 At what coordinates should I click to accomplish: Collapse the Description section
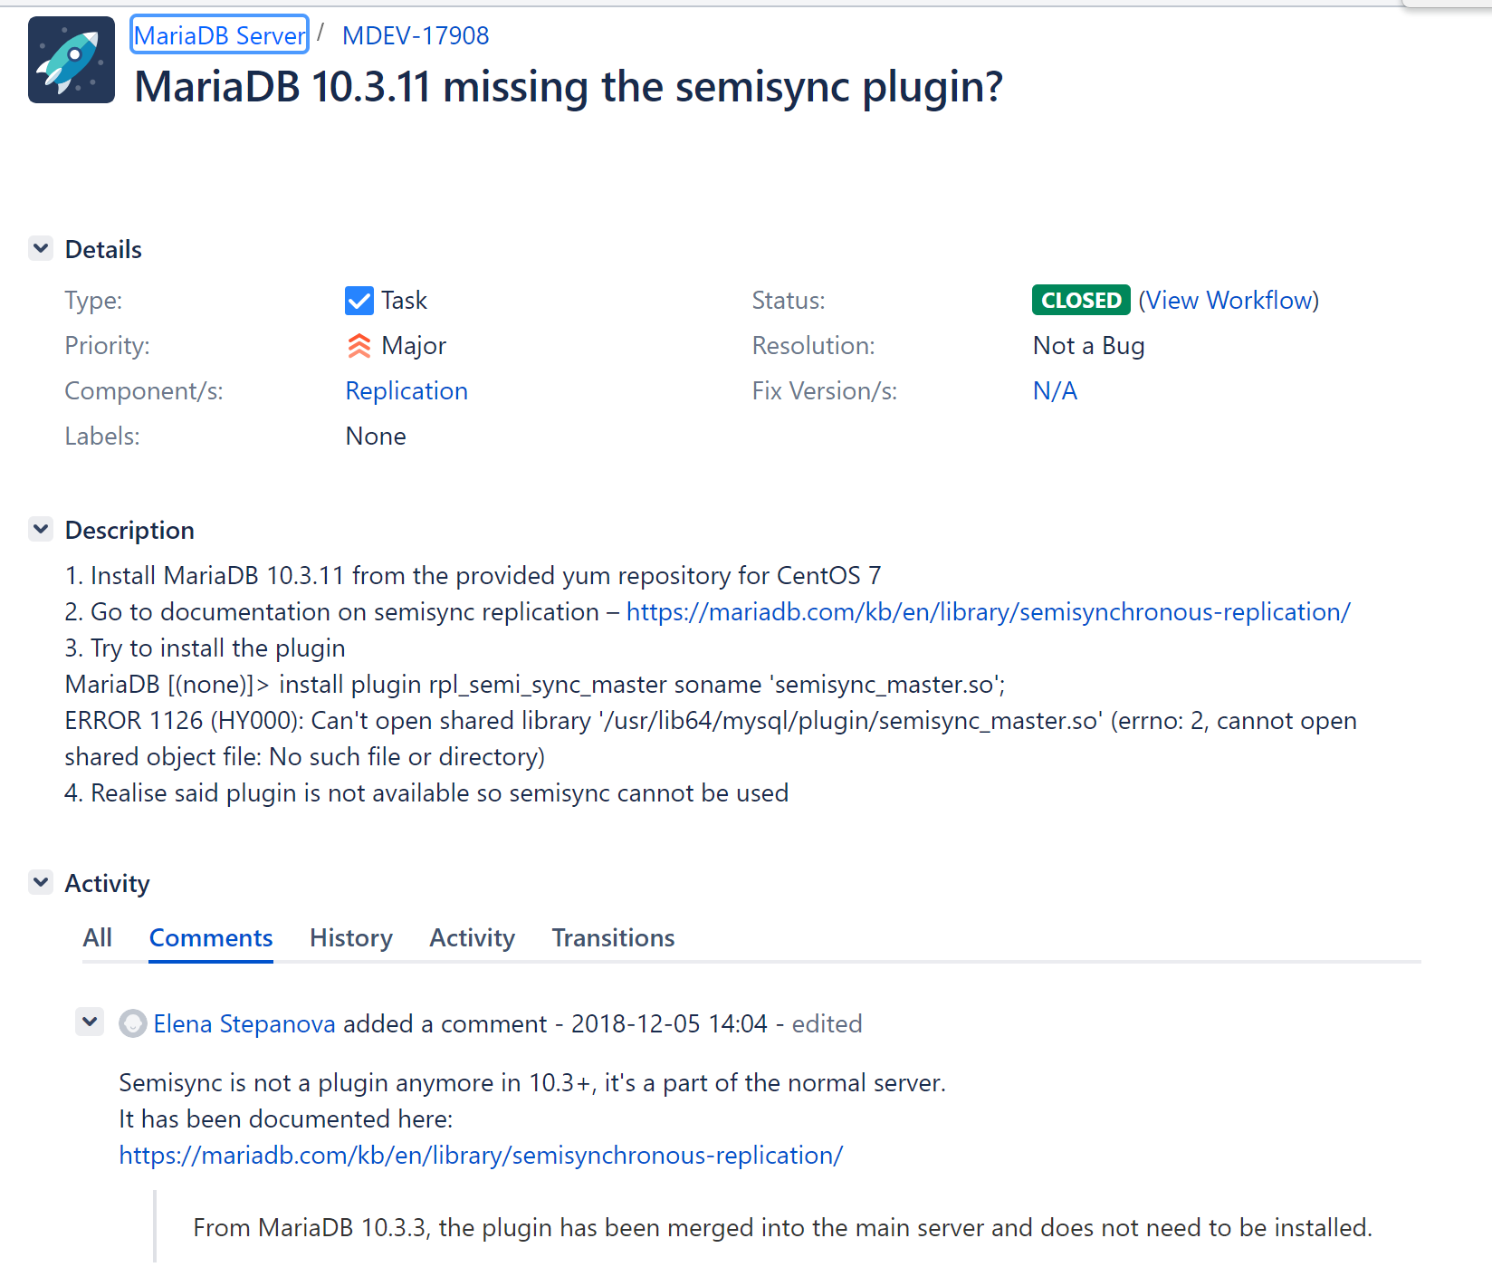(41, 529)
